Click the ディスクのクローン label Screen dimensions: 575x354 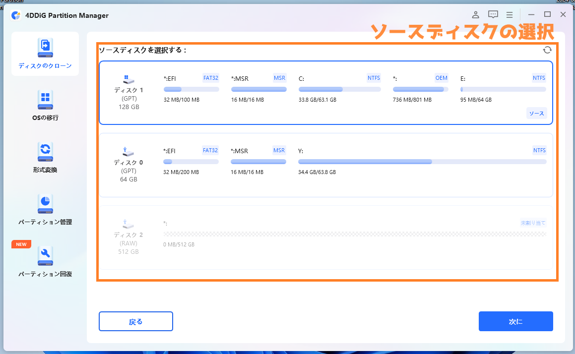pos(45,66)
